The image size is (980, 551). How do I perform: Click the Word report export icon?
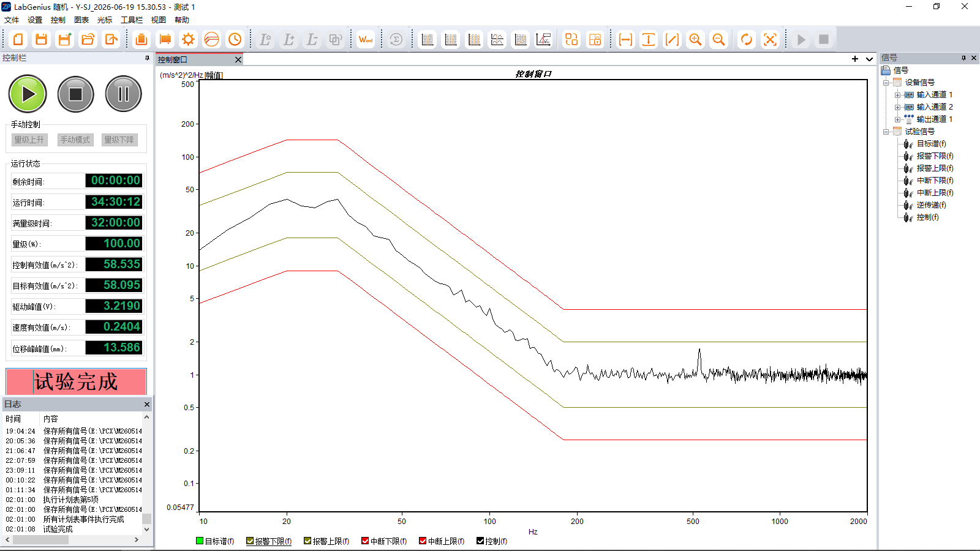pos(366,40)
